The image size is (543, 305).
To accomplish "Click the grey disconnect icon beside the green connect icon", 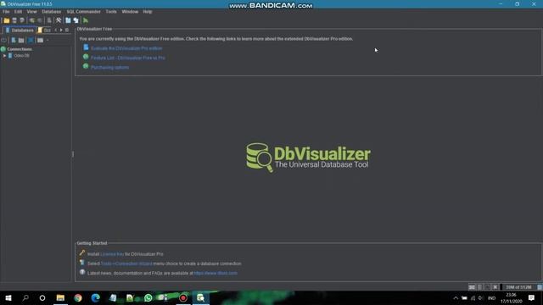I will [x=40, y=20].
